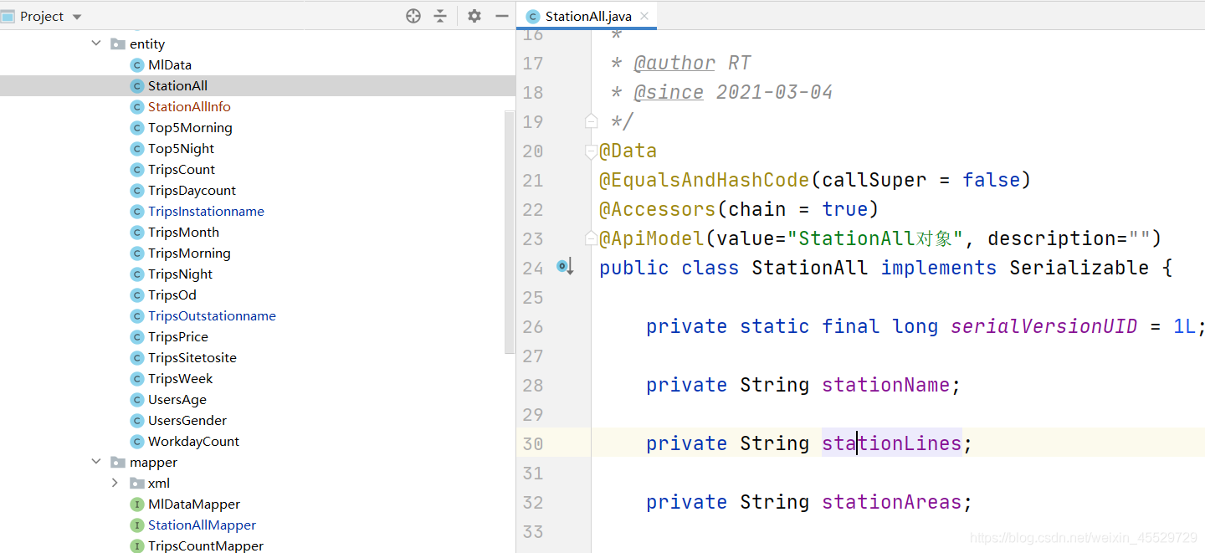Screen dimensions: 1205x553
Task: Collapse the mapper folder
Action: coord(96,462)
